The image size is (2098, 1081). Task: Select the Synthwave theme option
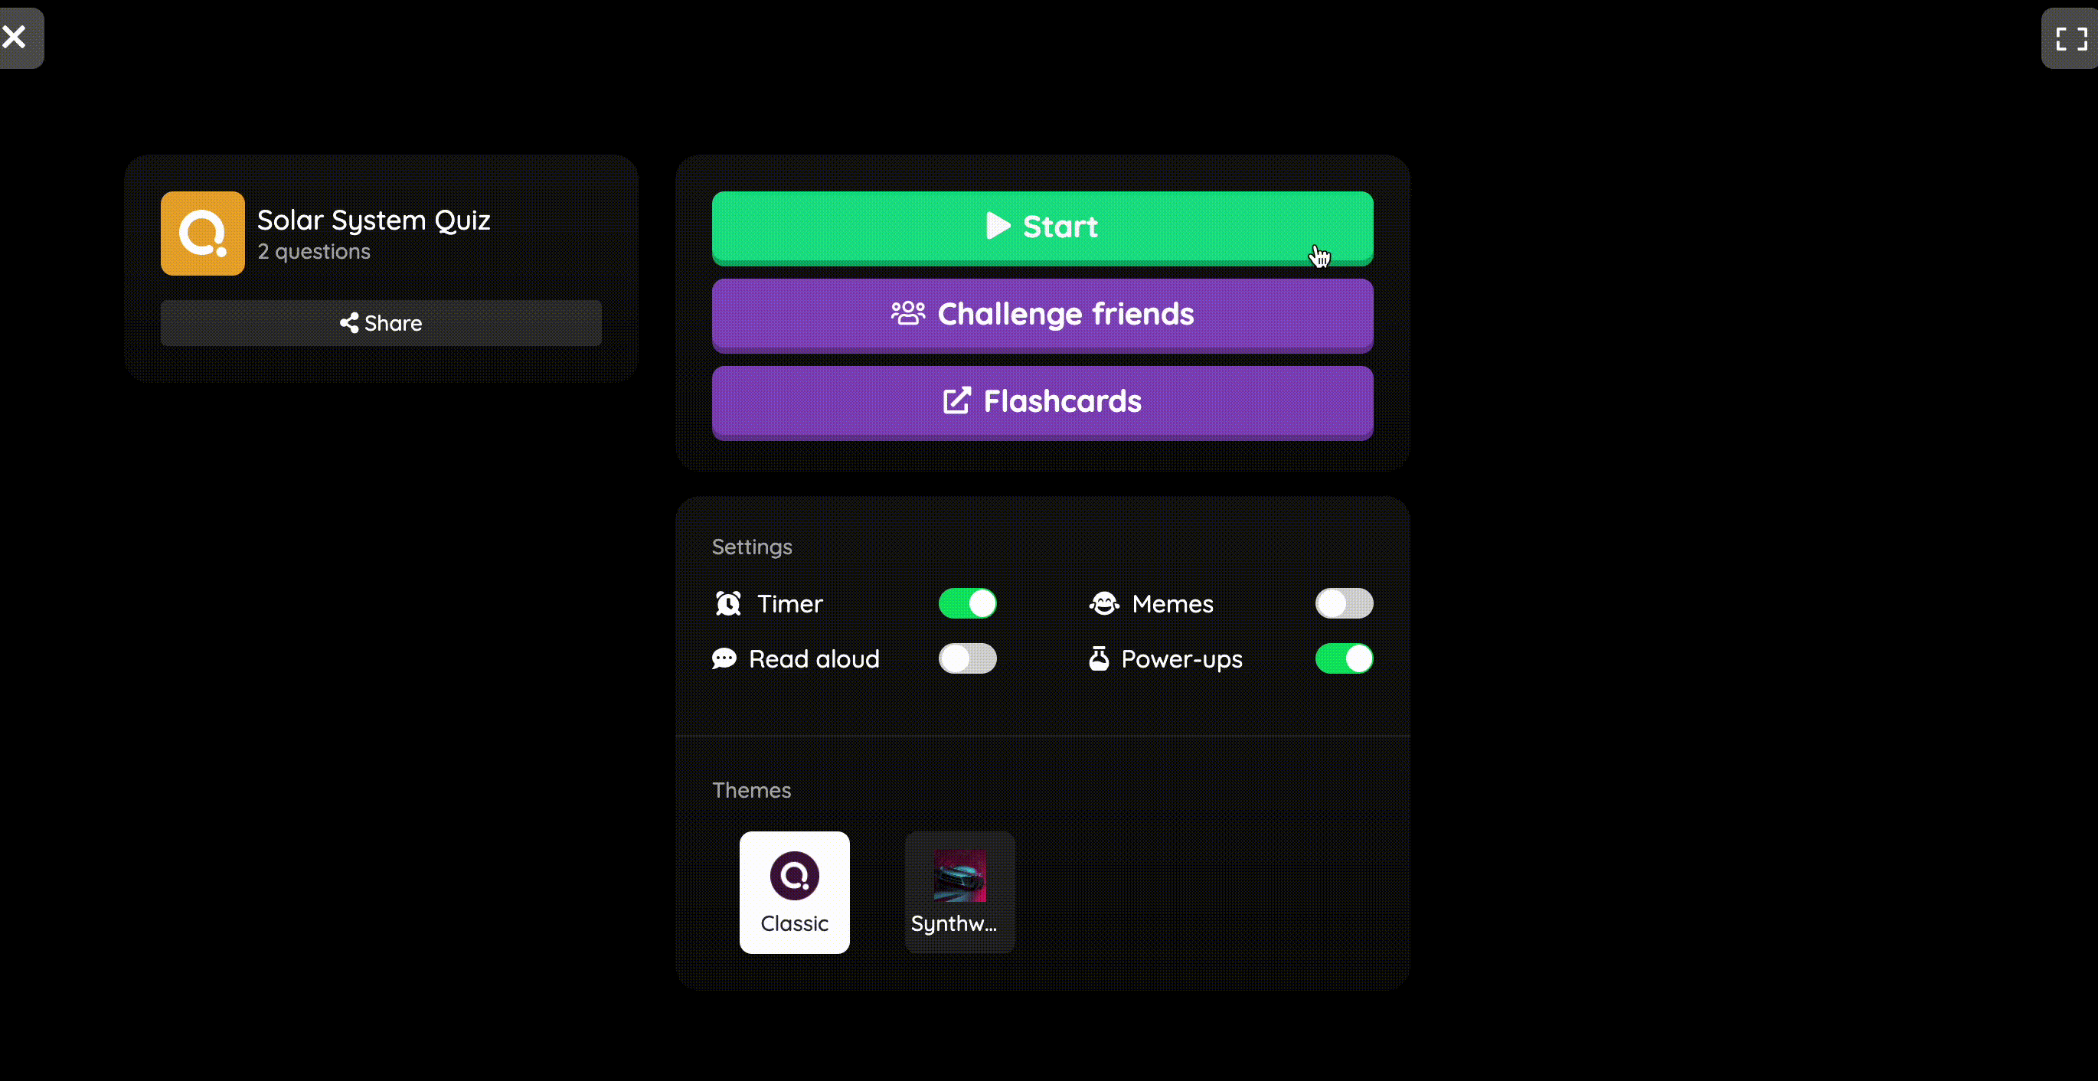coord(959,890)
